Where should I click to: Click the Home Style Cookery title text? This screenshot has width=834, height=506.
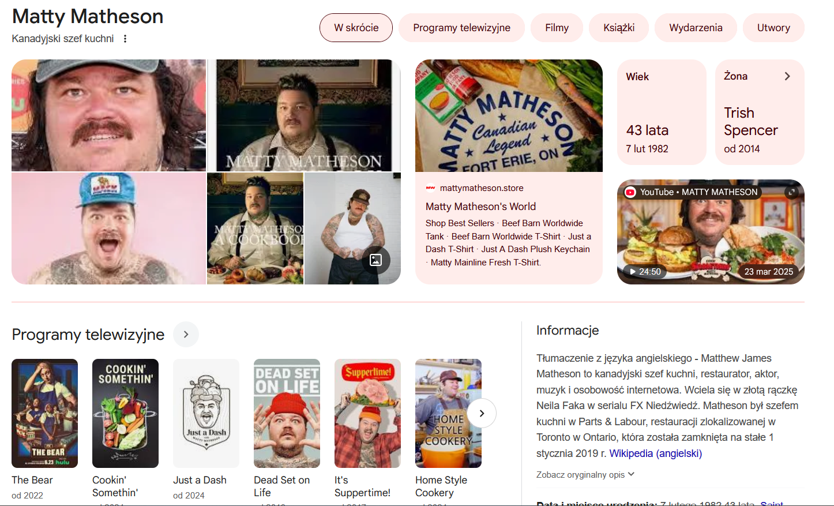pos(441,486)
